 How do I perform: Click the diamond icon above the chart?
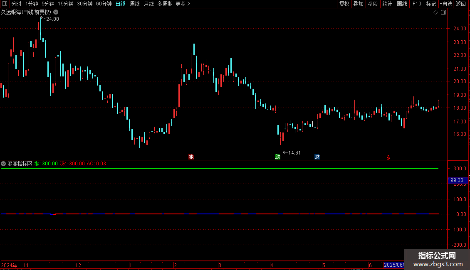pyautogui.click(x=436, y=12)
